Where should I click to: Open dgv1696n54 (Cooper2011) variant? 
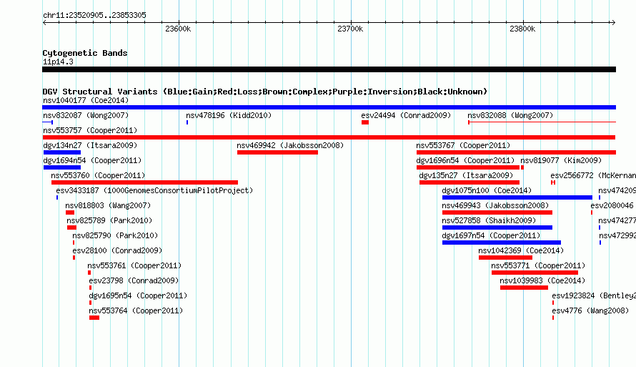coord(465,160)
